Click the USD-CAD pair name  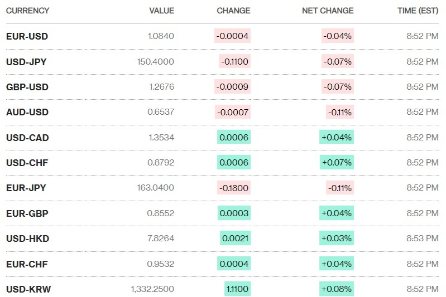27,137
